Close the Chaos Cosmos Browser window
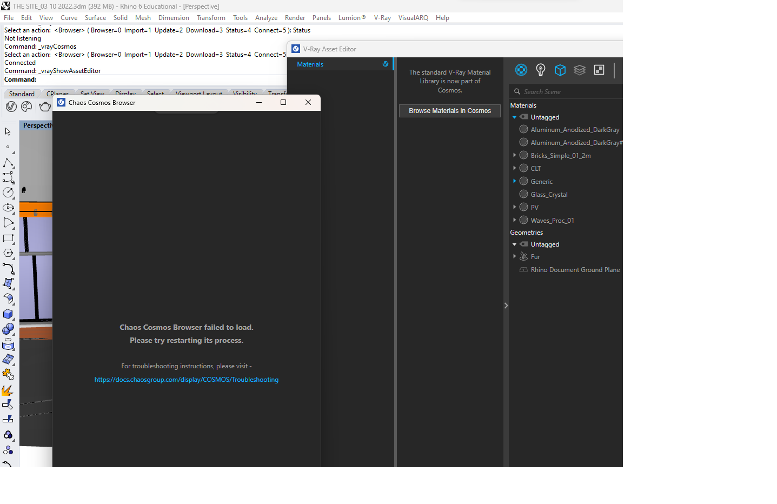Screen dimensions: 777x504 click(x=308, y=102)
